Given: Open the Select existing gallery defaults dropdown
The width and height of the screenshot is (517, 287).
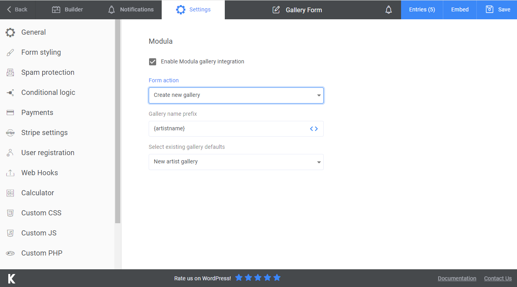Looking at the screenshot, I should (x=236, y=162).
